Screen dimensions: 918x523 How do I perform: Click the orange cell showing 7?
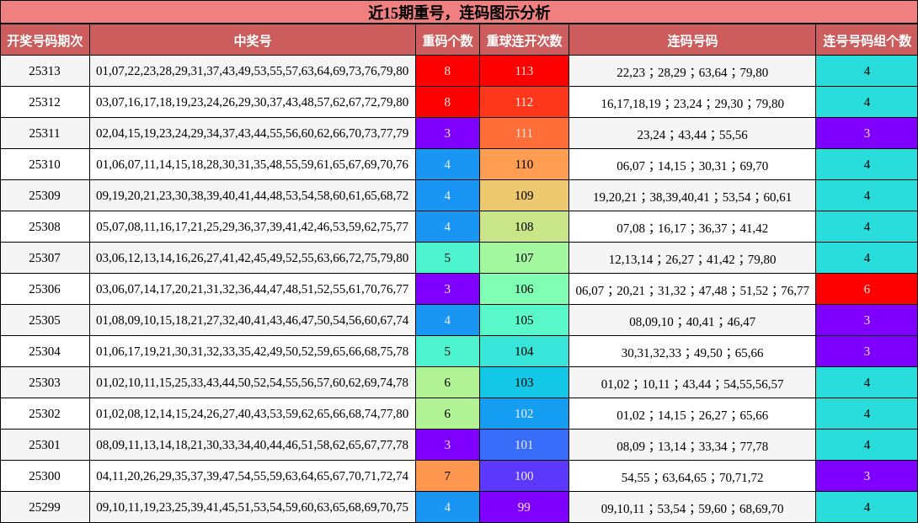click(447, 476)
